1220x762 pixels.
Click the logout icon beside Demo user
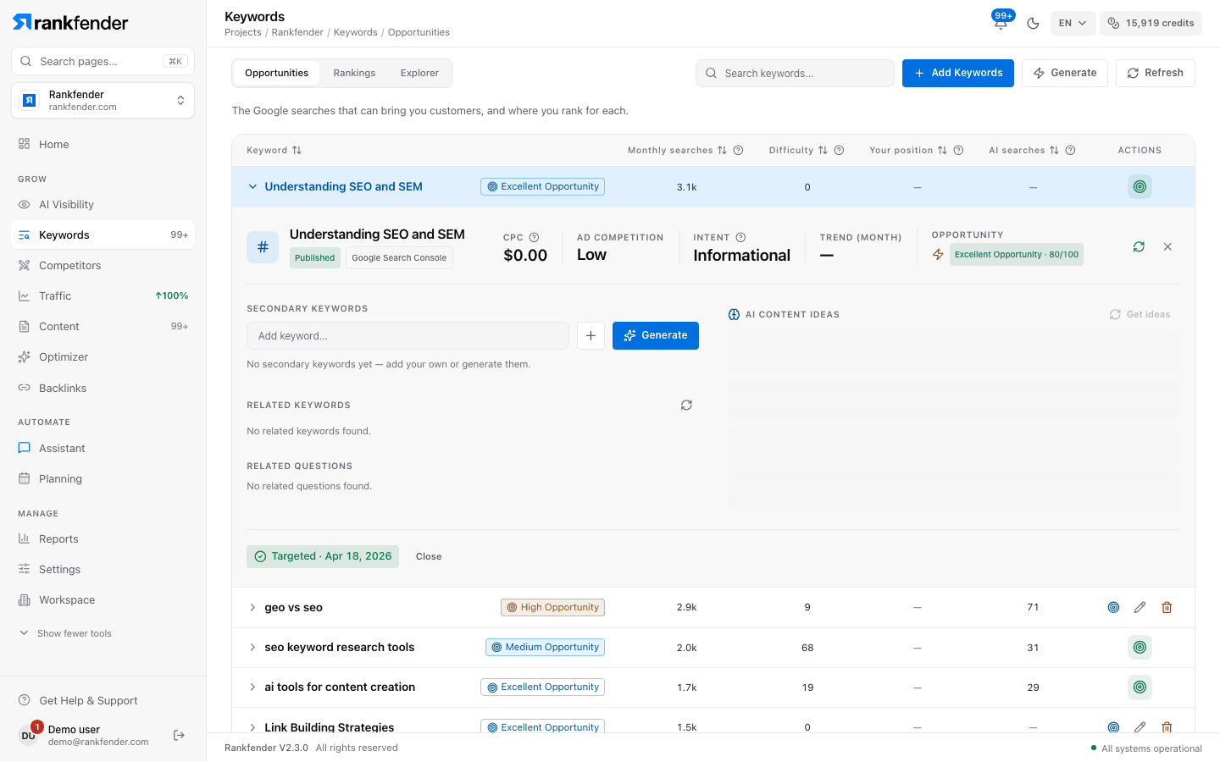[x=179, y=735]
